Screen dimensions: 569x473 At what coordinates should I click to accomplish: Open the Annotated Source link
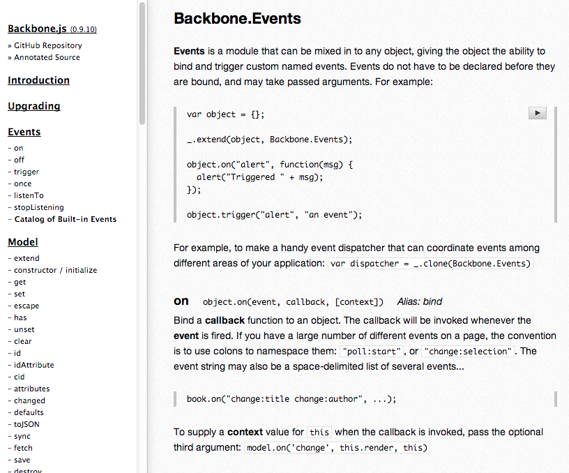(47, 57)
